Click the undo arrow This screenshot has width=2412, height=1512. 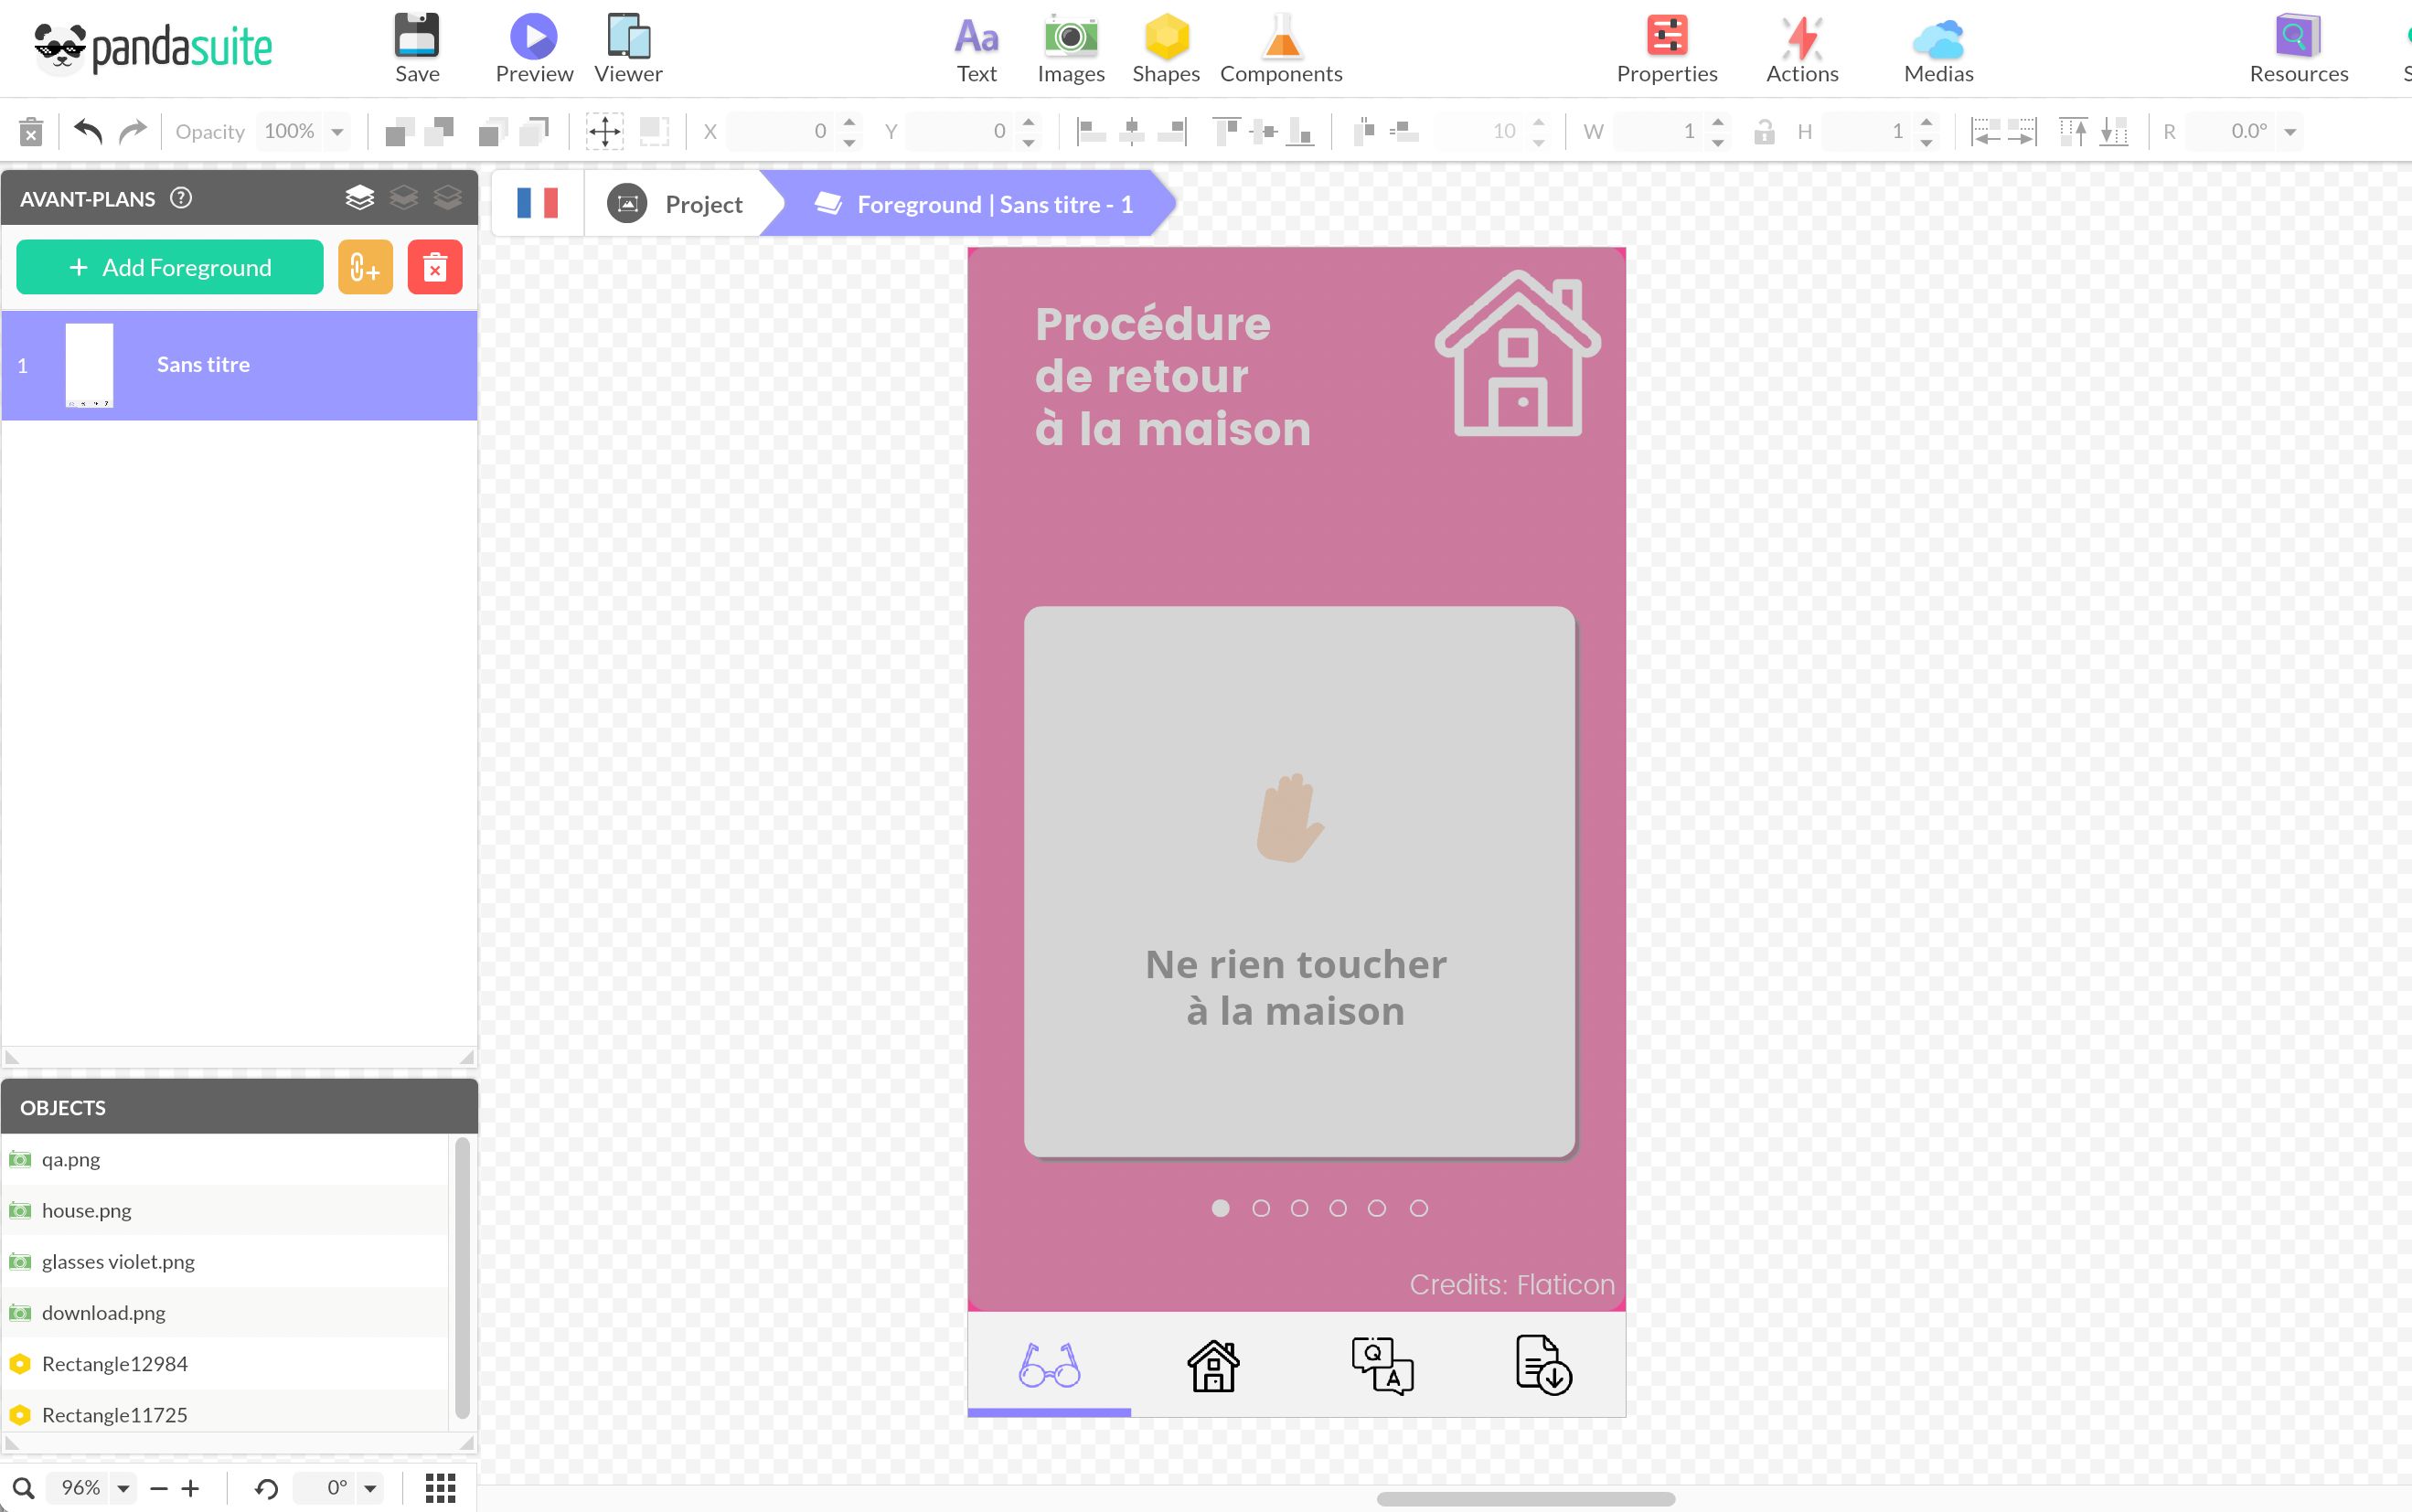point(88,131)
